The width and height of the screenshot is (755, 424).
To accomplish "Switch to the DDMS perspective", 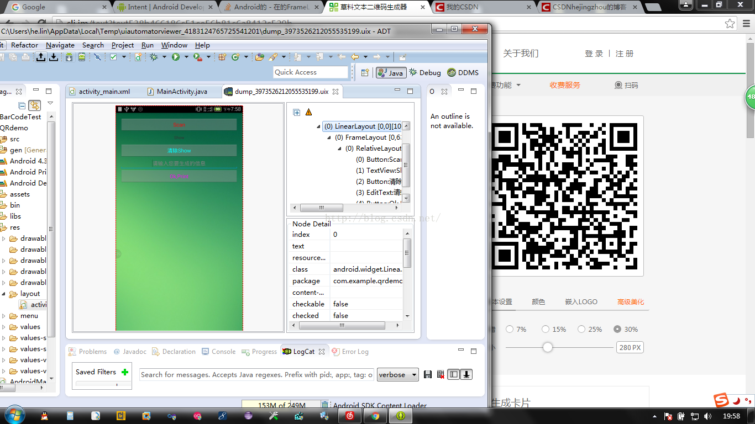I will 463,72.
